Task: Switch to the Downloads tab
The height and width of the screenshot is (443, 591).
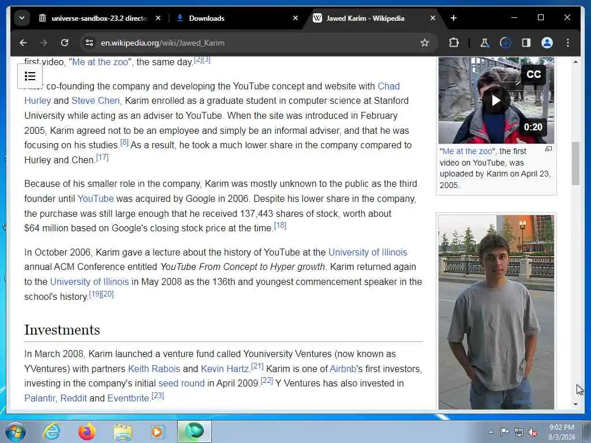Action: tap(206, 18)
